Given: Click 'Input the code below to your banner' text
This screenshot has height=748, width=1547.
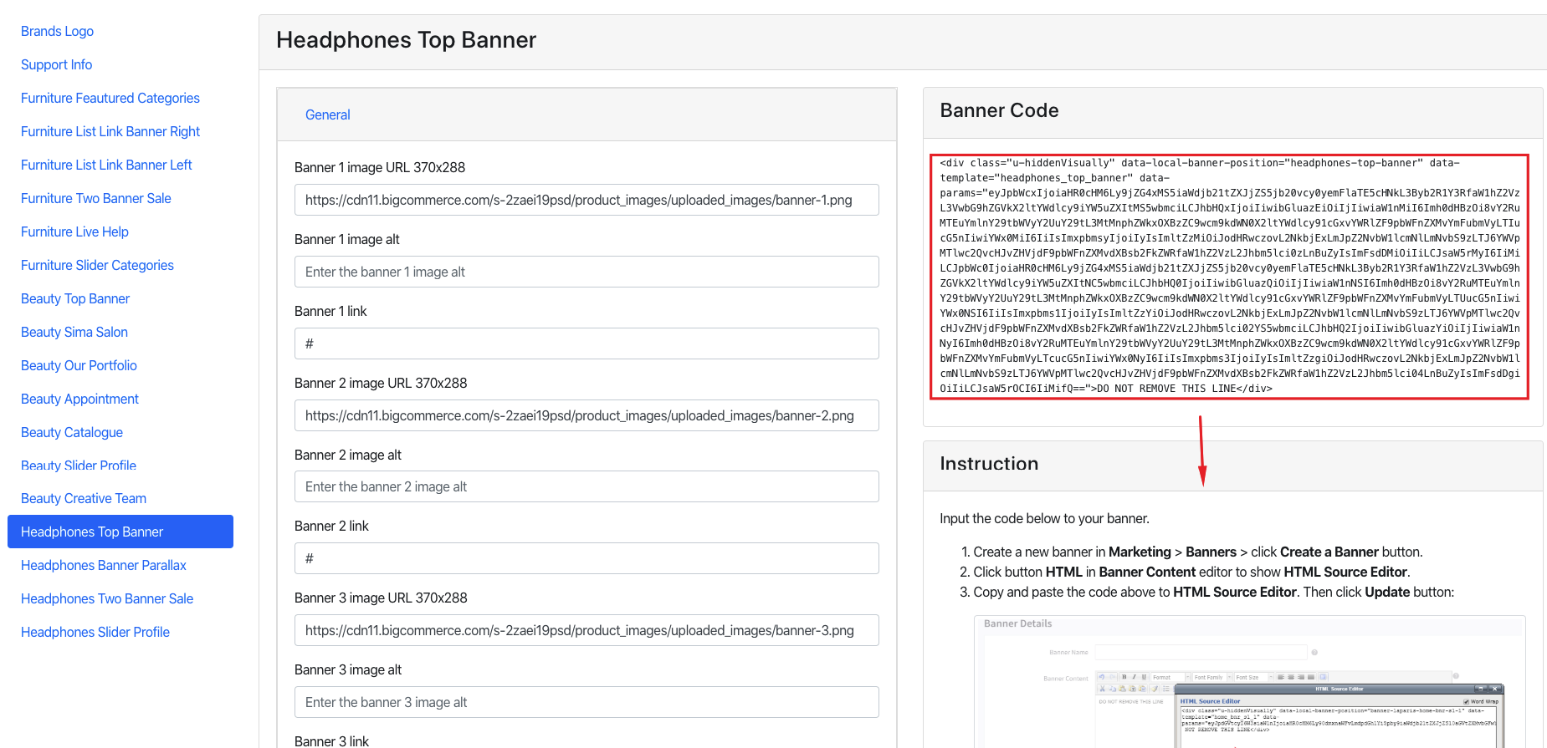Looking at the screenshot, I should point(1044,518).
